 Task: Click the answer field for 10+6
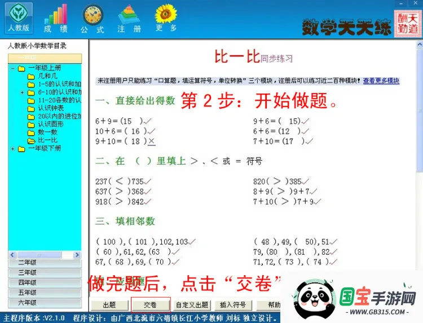click(x=135, y=131)
